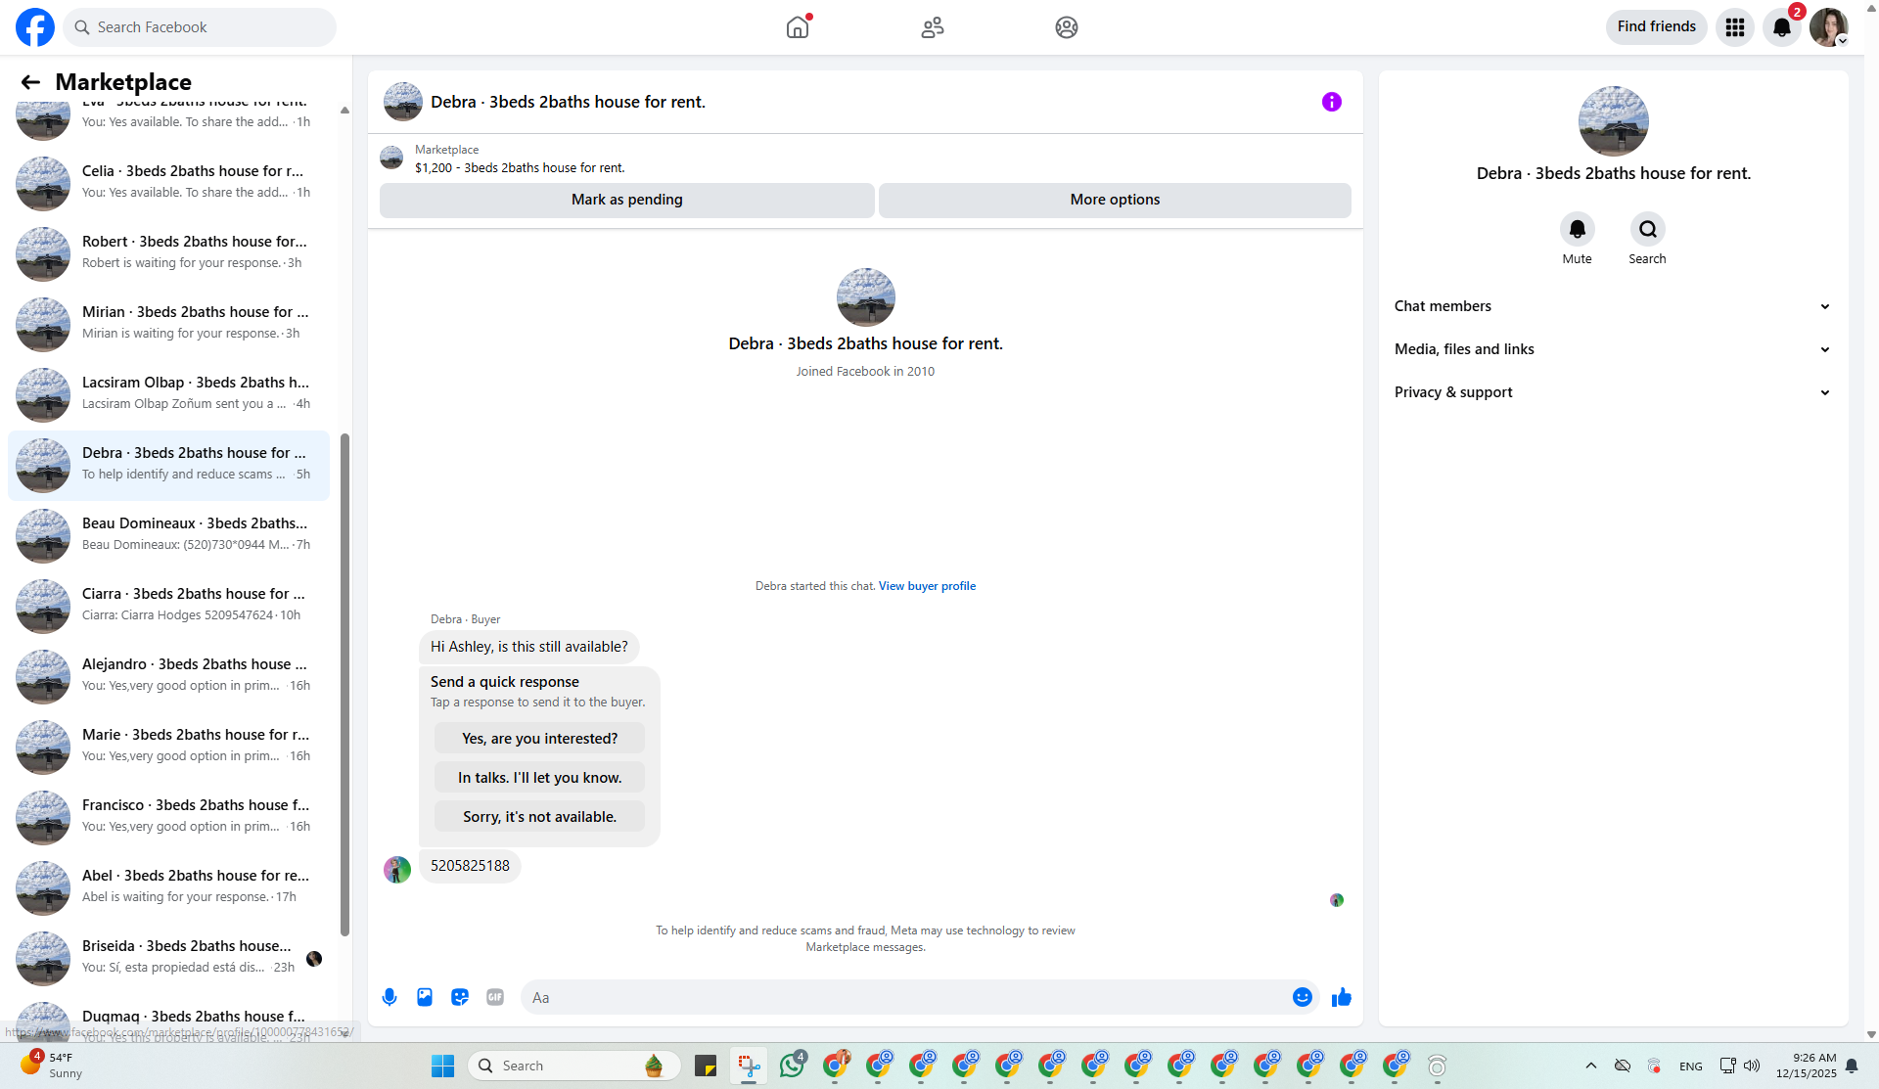Open the chat with Ciarra

tap(168, 606)
